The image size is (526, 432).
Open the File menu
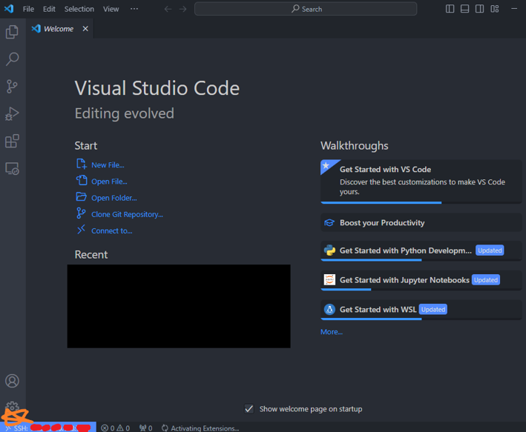[28, 9]
